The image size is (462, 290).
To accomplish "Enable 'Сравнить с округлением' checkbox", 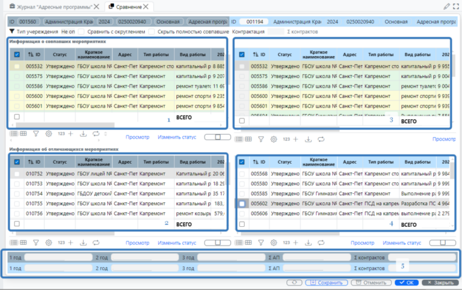I will click(83, 31).
